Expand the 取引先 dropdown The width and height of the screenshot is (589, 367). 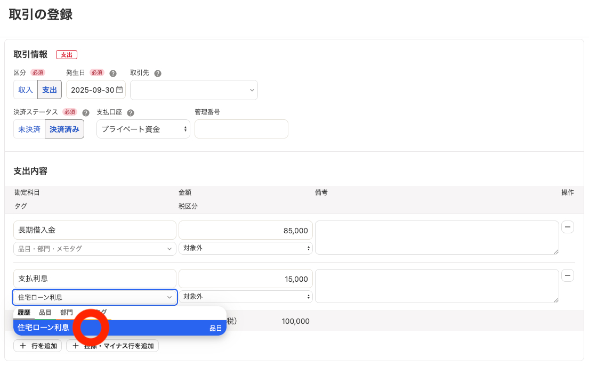[x=194, y=90]
